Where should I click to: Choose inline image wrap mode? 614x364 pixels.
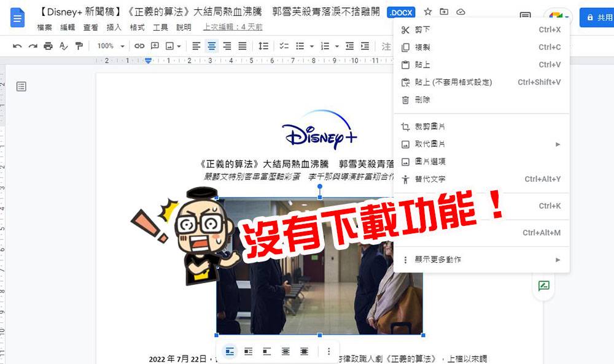pos(230,351)
